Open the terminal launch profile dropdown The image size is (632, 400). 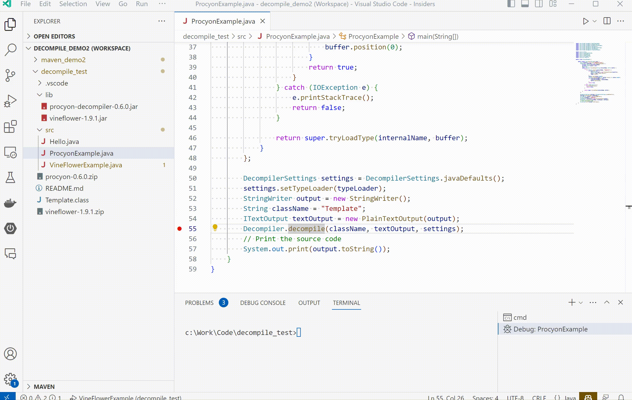point(581,303)
